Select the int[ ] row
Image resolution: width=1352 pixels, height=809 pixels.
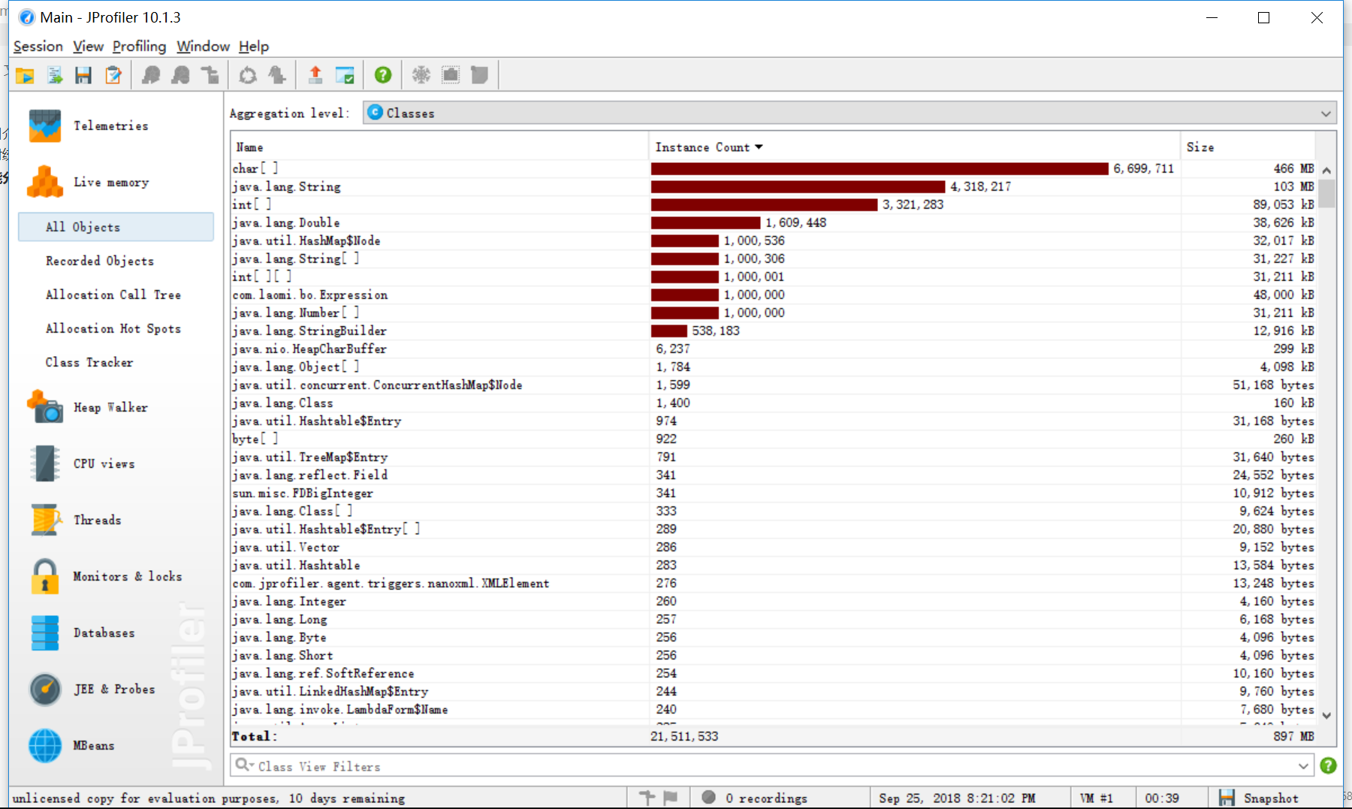click(774, 204)
